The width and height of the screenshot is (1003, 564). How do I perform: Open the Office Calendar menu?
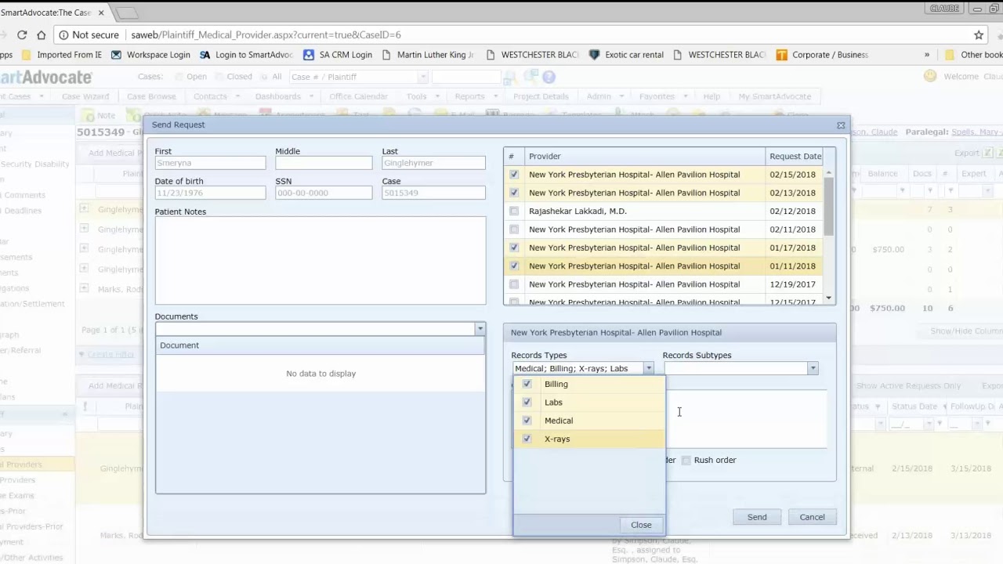(x=358, y=96)
